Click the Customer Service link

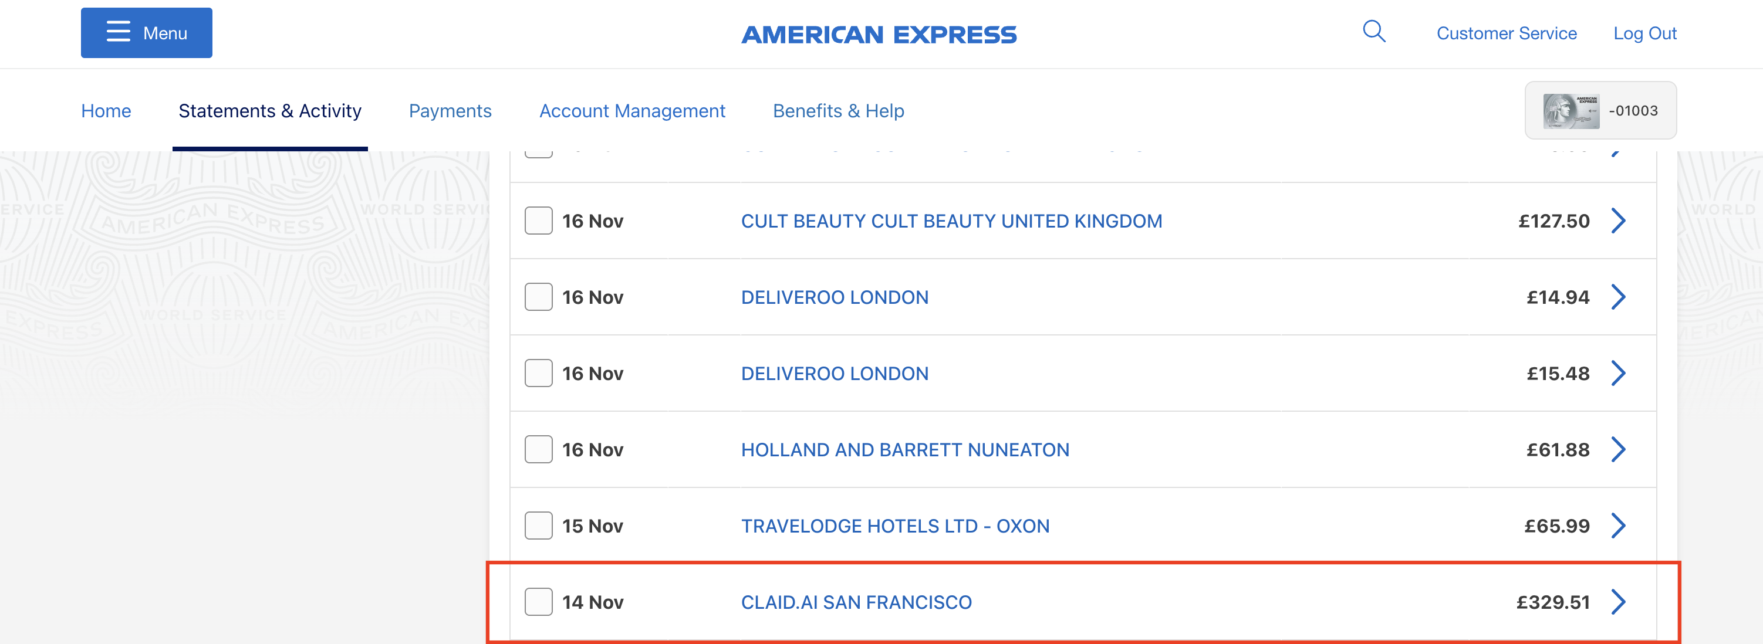tap(1507, 33)
